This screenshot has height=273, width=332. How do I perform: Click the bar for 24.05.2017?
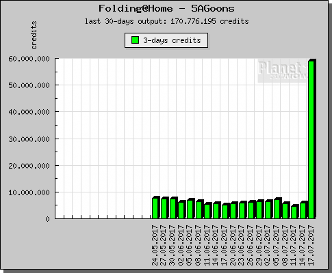coord(156,207)
